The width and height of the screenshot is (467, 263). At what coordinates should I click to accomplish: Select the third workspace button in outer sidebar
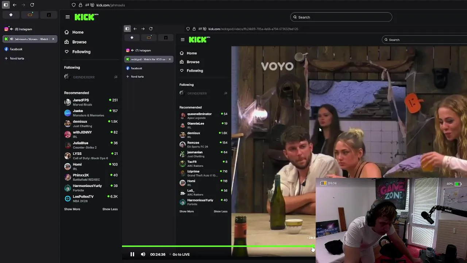coord(49,15)
